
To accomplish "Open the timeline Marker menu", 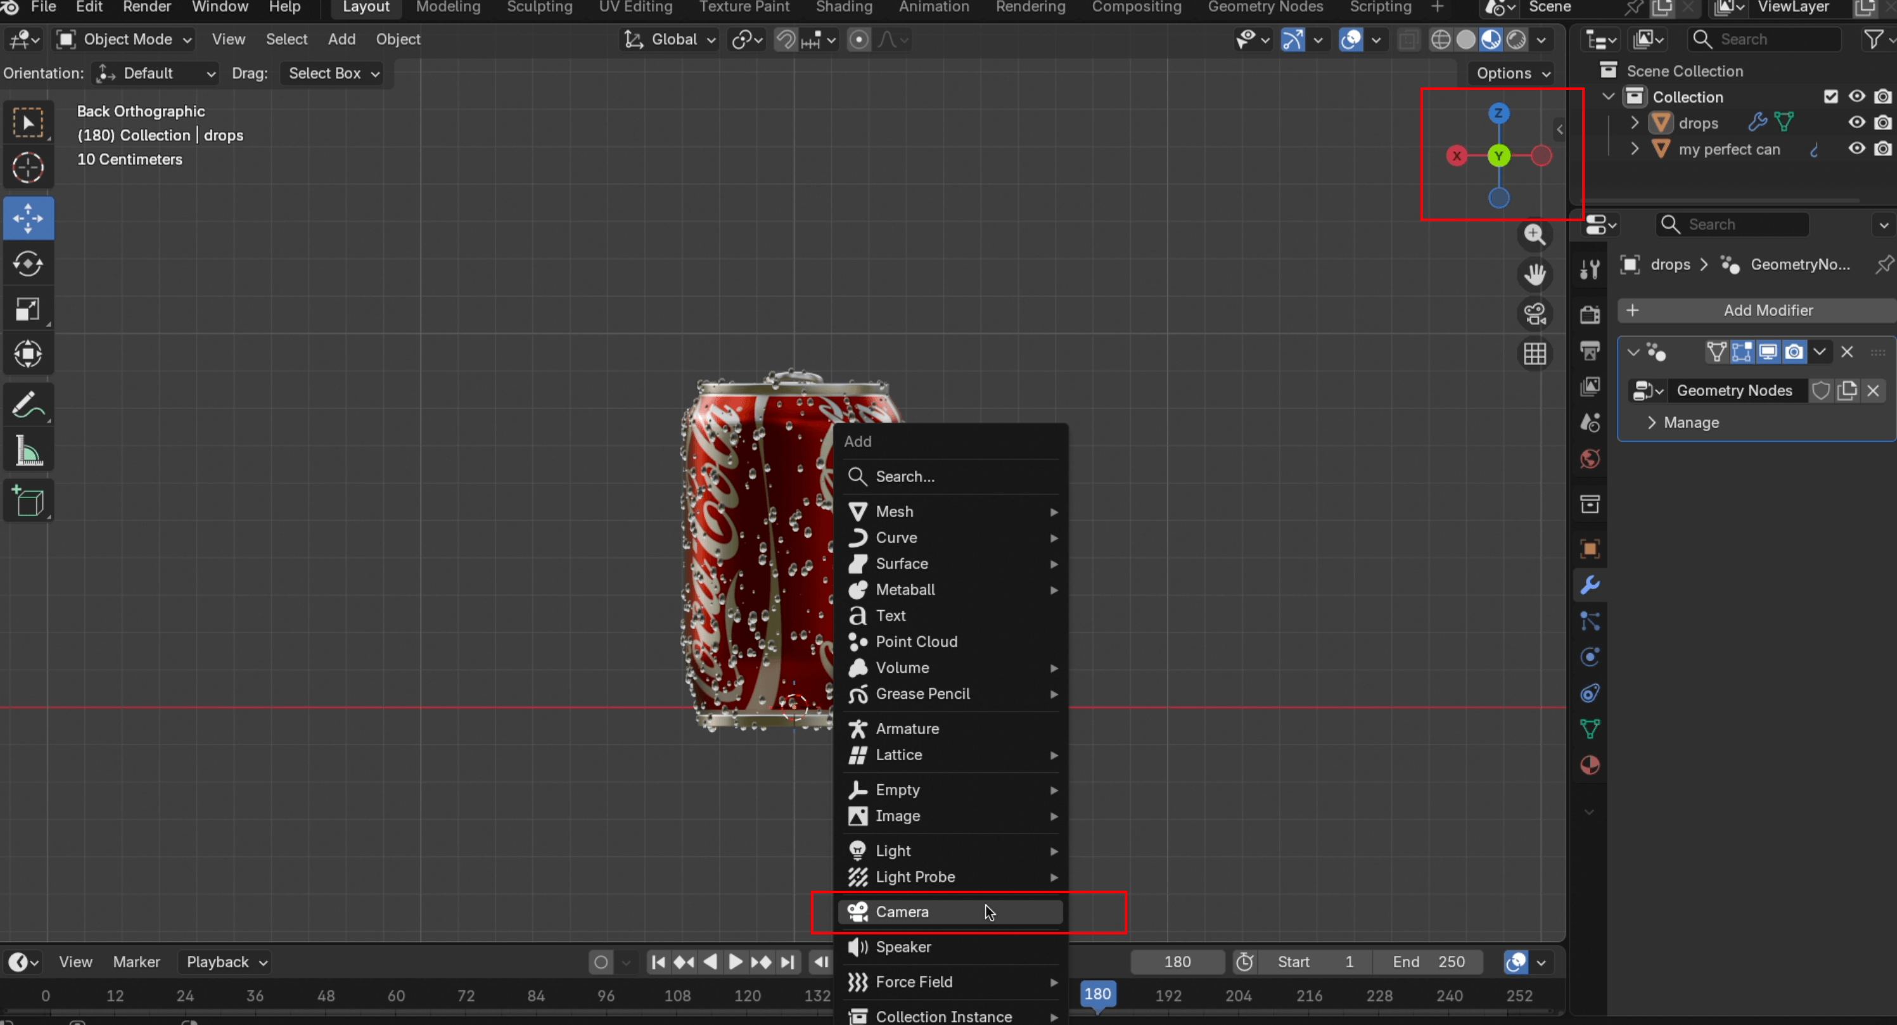I will coord(136,962).
